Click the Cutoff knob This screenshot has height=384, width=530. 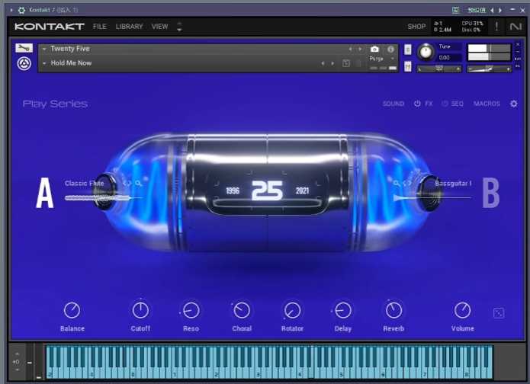[x=140, y=310]
